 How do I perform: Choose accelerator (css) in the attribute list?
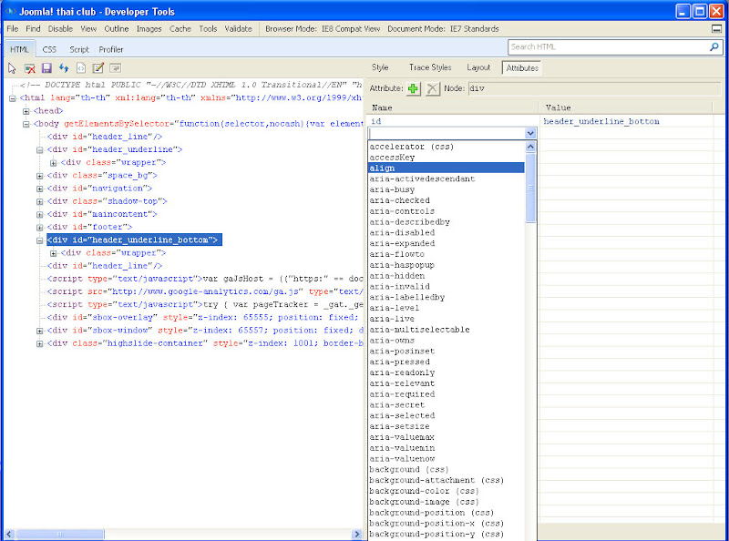pyautogui.click(x=447, y=147)
